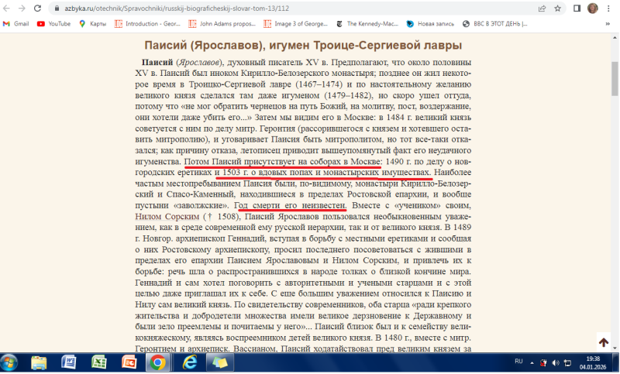Open Word from the taskbar
Viewport: 620px width, 374px height.
point(69,362)
